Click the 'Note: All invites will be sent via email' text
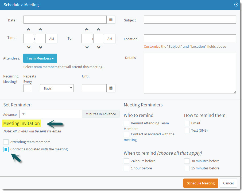 32,131
